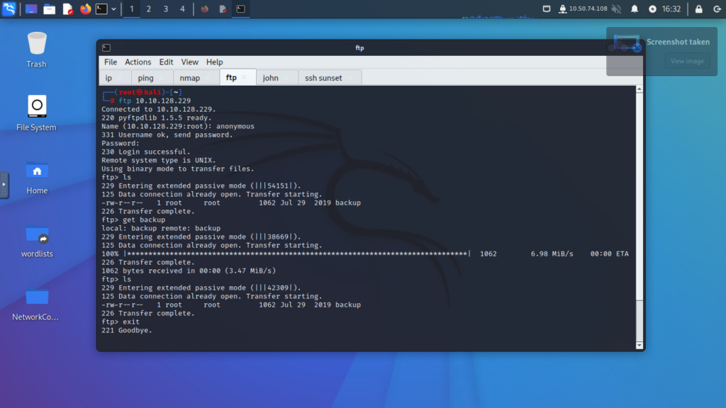Screen dimensions: 726x408
Task: Switch to workspace 4
Action: [x=182, y=9]
